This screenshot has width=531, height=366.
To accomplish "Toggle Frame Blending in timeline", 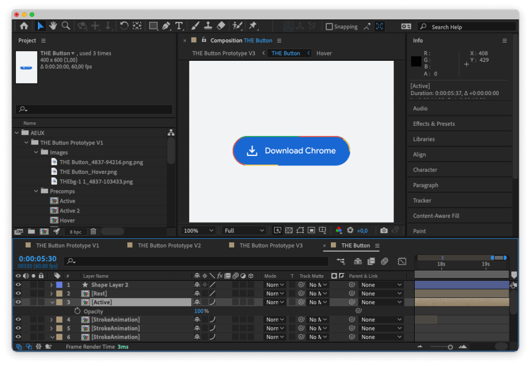I will [x=371, y=261].
